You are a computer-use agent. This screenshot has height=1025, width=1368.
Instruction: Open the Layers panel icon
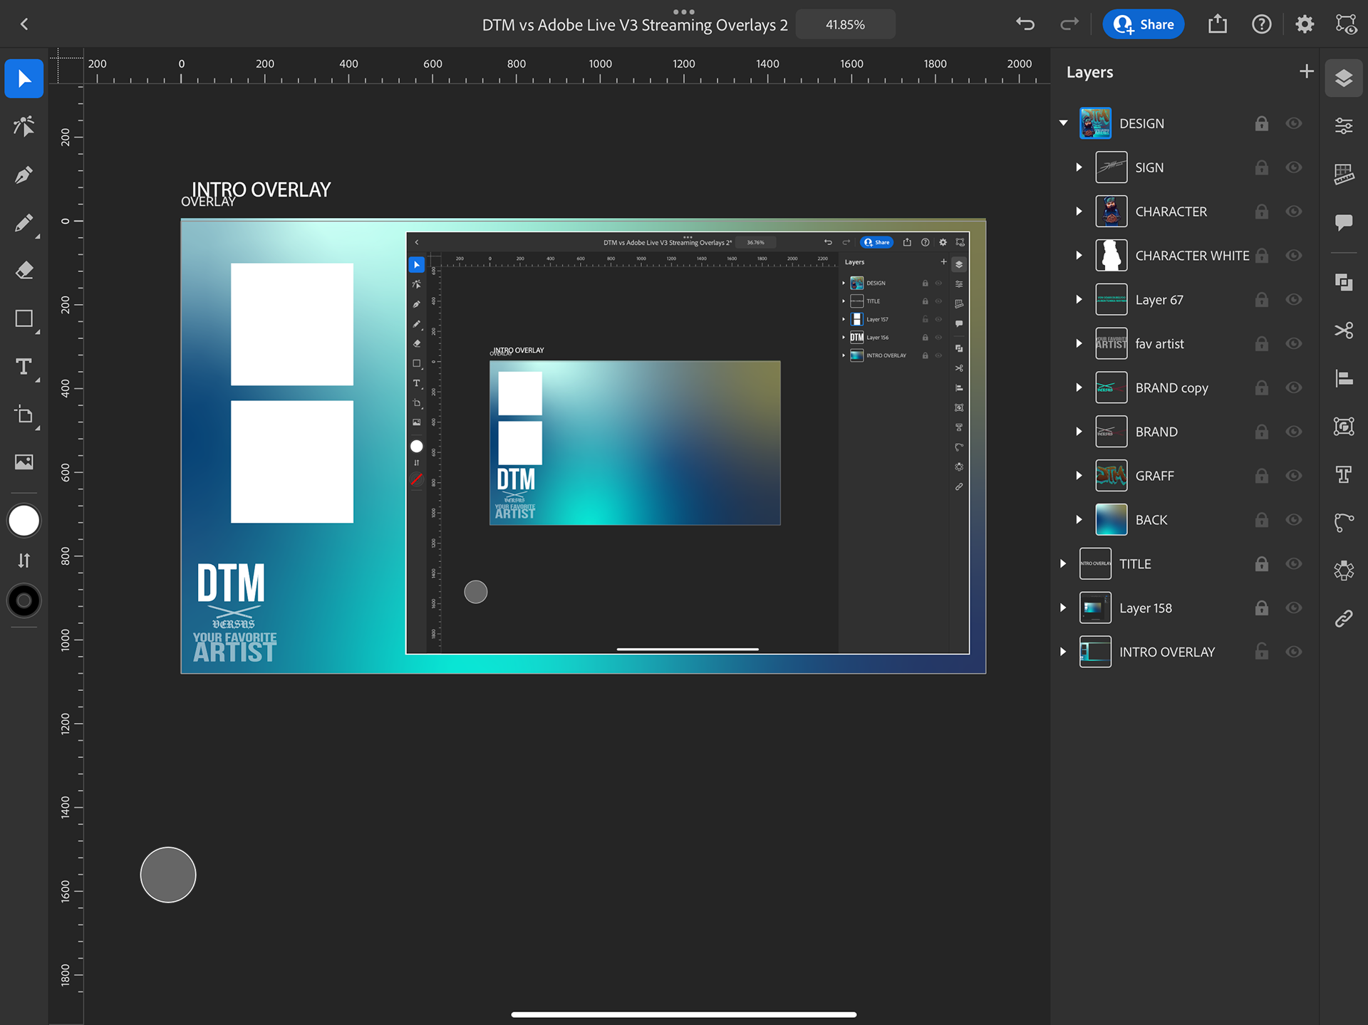click(x=1344, y=78)
